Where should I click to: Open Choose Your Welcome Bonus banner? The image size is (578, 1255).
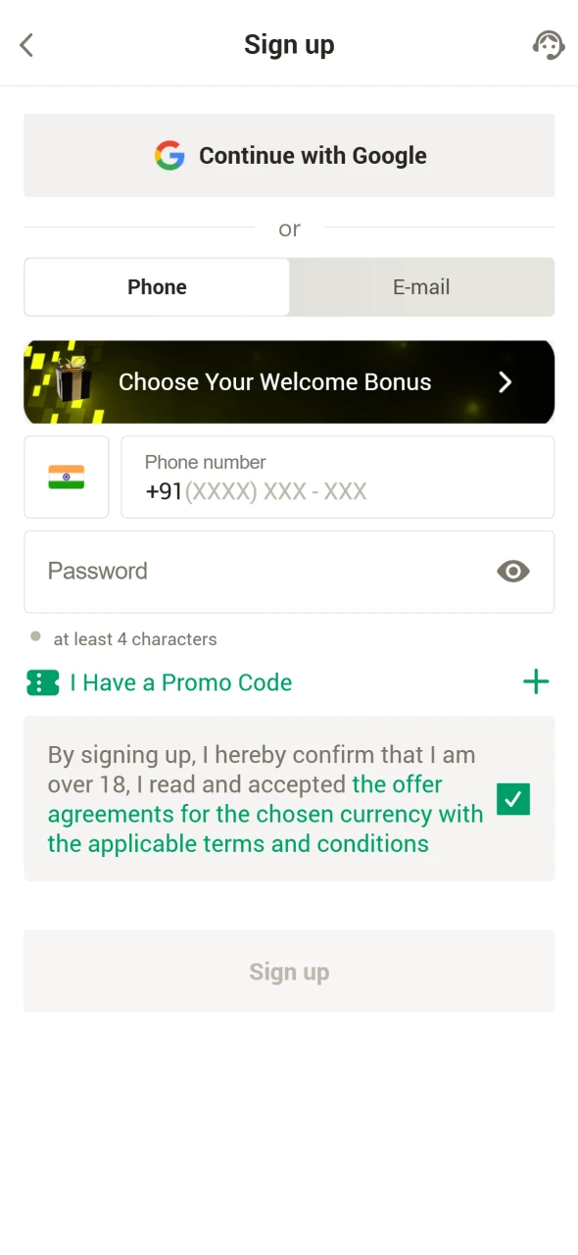pyautogui.click(x=289, y=382)
